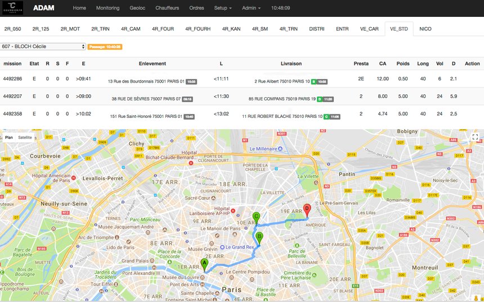484x302 pixels.
Task: Click 10:33 badge next to Rue des Bourdonnais
Action: coord(191,81)
